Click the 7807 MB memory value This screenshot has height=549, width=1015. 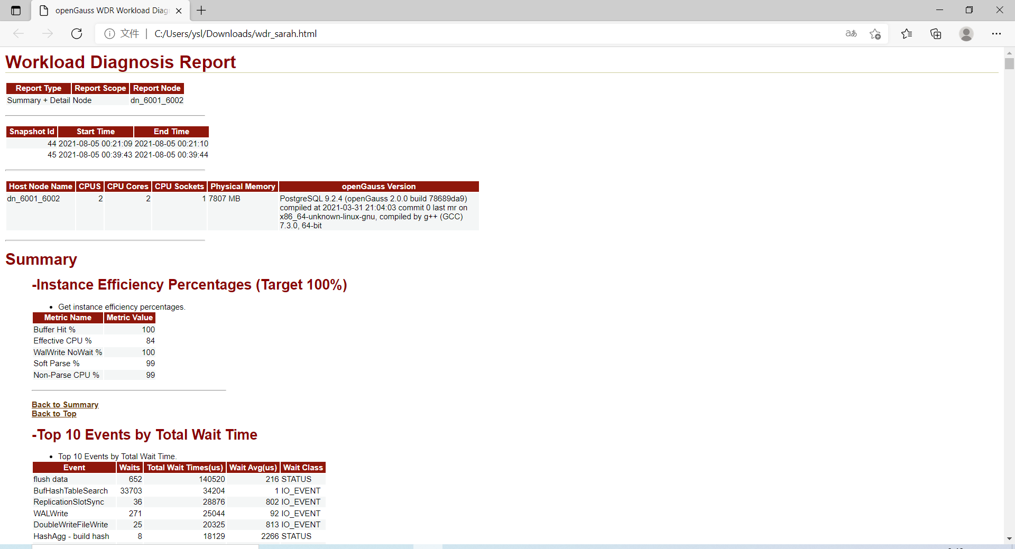[225, 199]
